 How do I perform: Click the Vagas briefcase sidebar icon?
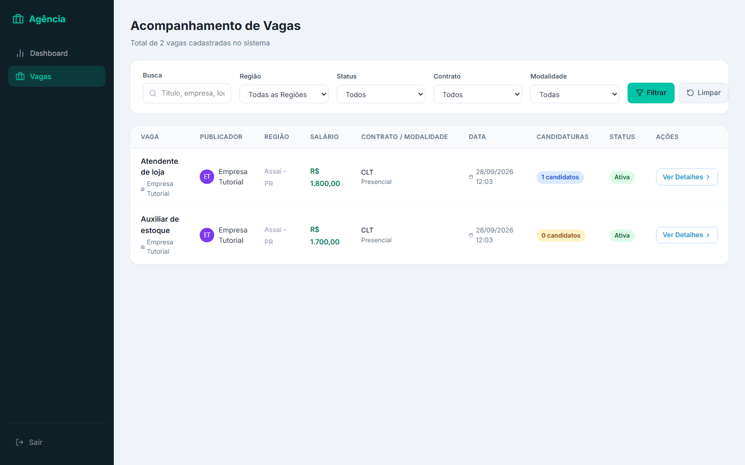point(20,76)
